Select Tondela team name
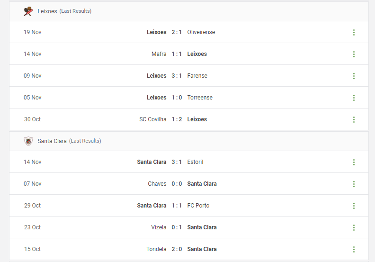 [x=156, y=249]
